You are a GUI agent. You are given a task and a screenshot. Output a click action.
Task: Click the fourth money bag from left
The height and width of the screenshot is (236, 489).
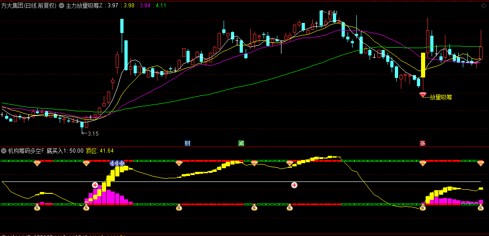pyautogui.click(x=254, y=207)
